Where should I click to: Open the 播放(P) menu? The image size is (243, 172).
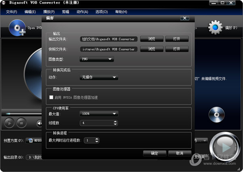(x=49, y=12)
